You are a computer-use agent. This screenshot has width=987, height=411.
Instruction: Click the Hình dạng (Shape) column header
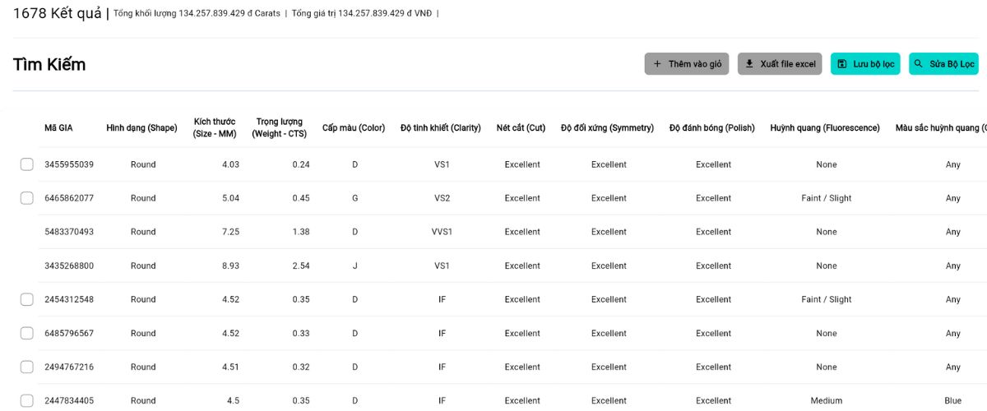point(141,127)
